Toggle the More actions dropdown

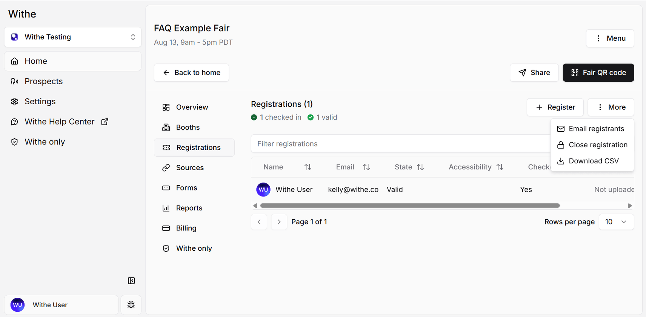[x=611, y=107]
